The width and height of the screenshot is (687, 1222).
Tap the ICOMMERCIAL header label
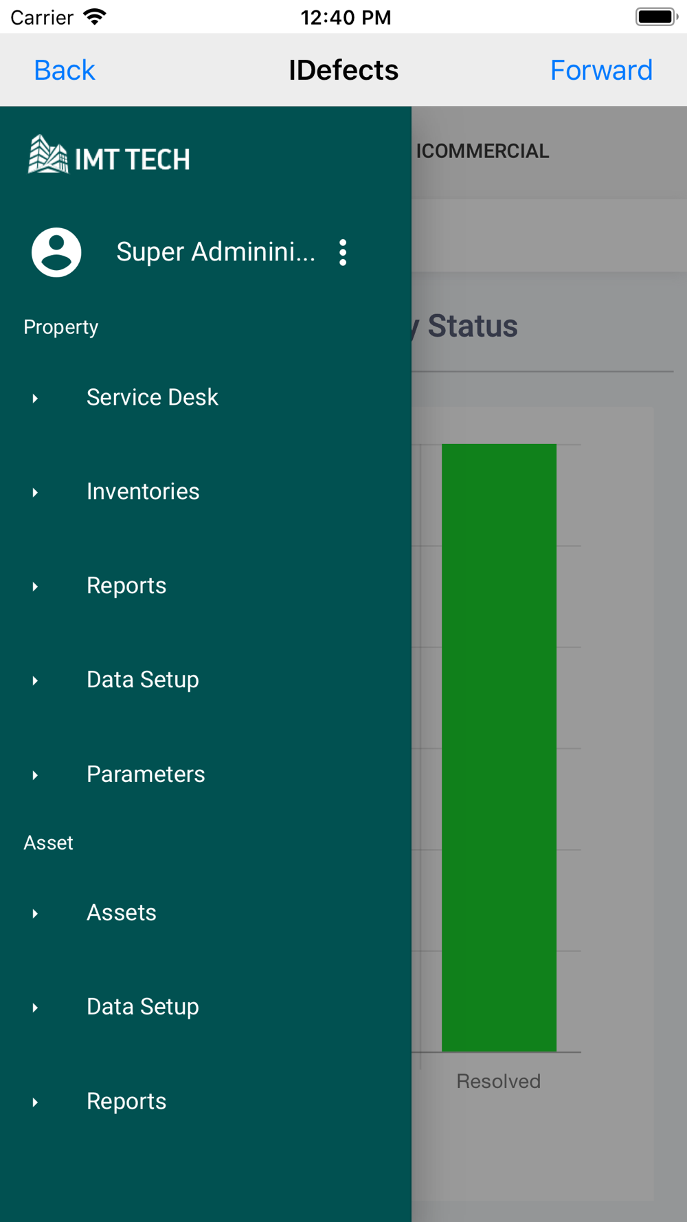click(x=482, y=151)
